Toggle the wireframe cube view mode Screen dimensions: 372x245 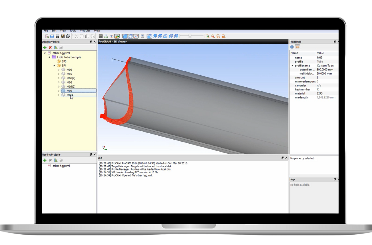[x=131, y=36]
